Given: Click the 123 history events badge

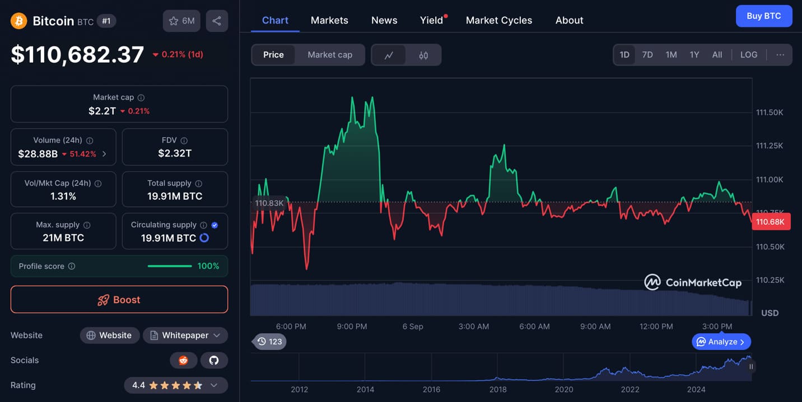Looking at the screenshot, I should (x=269, y=341).
